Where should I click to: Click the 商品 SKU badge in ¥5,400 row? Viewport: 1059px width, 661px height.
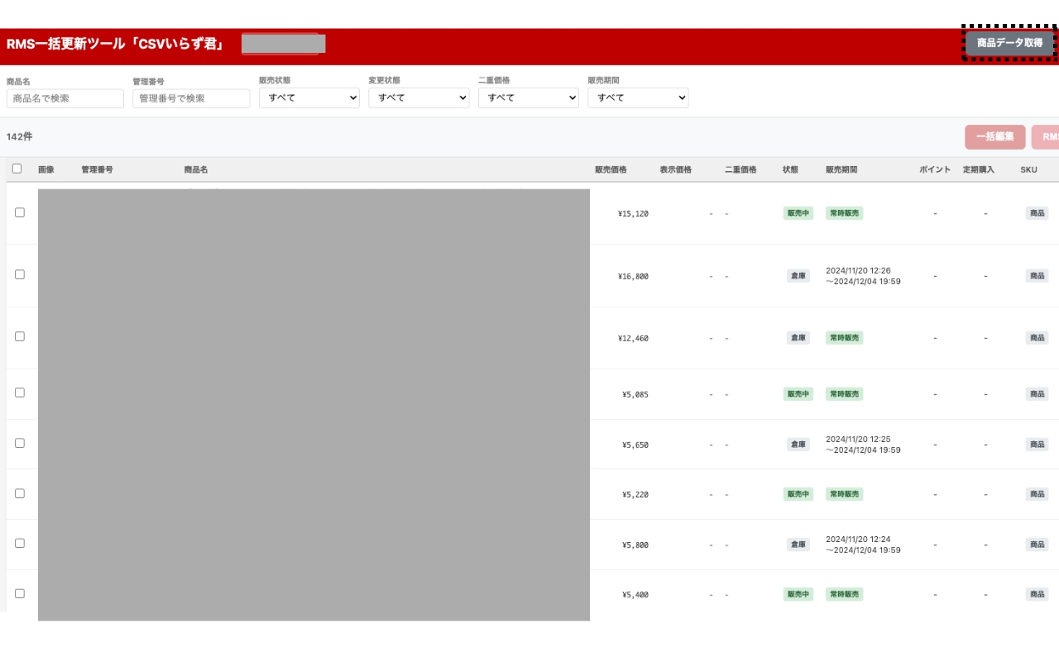coord(1037,594)
